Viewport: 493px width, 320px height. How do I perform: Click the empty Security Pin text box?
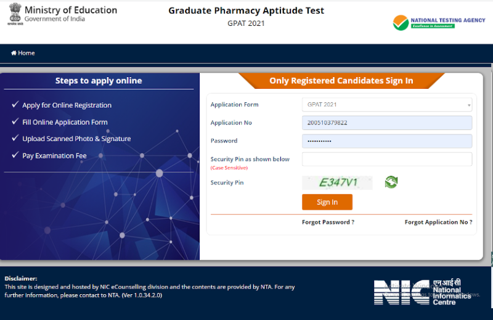pyautogui.click(x=386, y=159)
